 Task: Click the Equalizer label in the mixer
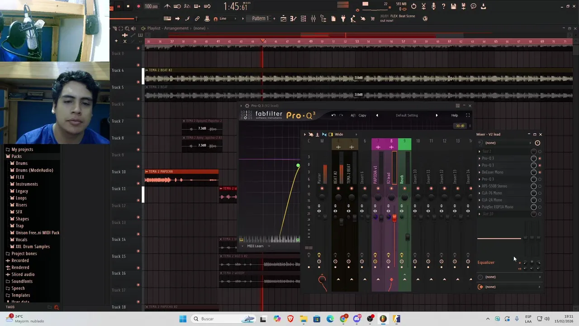486,263
